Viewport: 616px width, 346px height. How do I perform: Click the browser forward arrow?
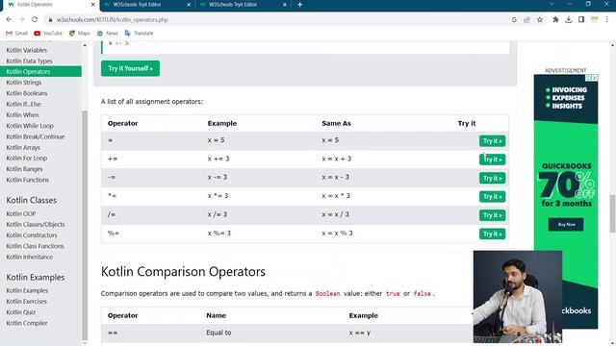pos(21,19)
